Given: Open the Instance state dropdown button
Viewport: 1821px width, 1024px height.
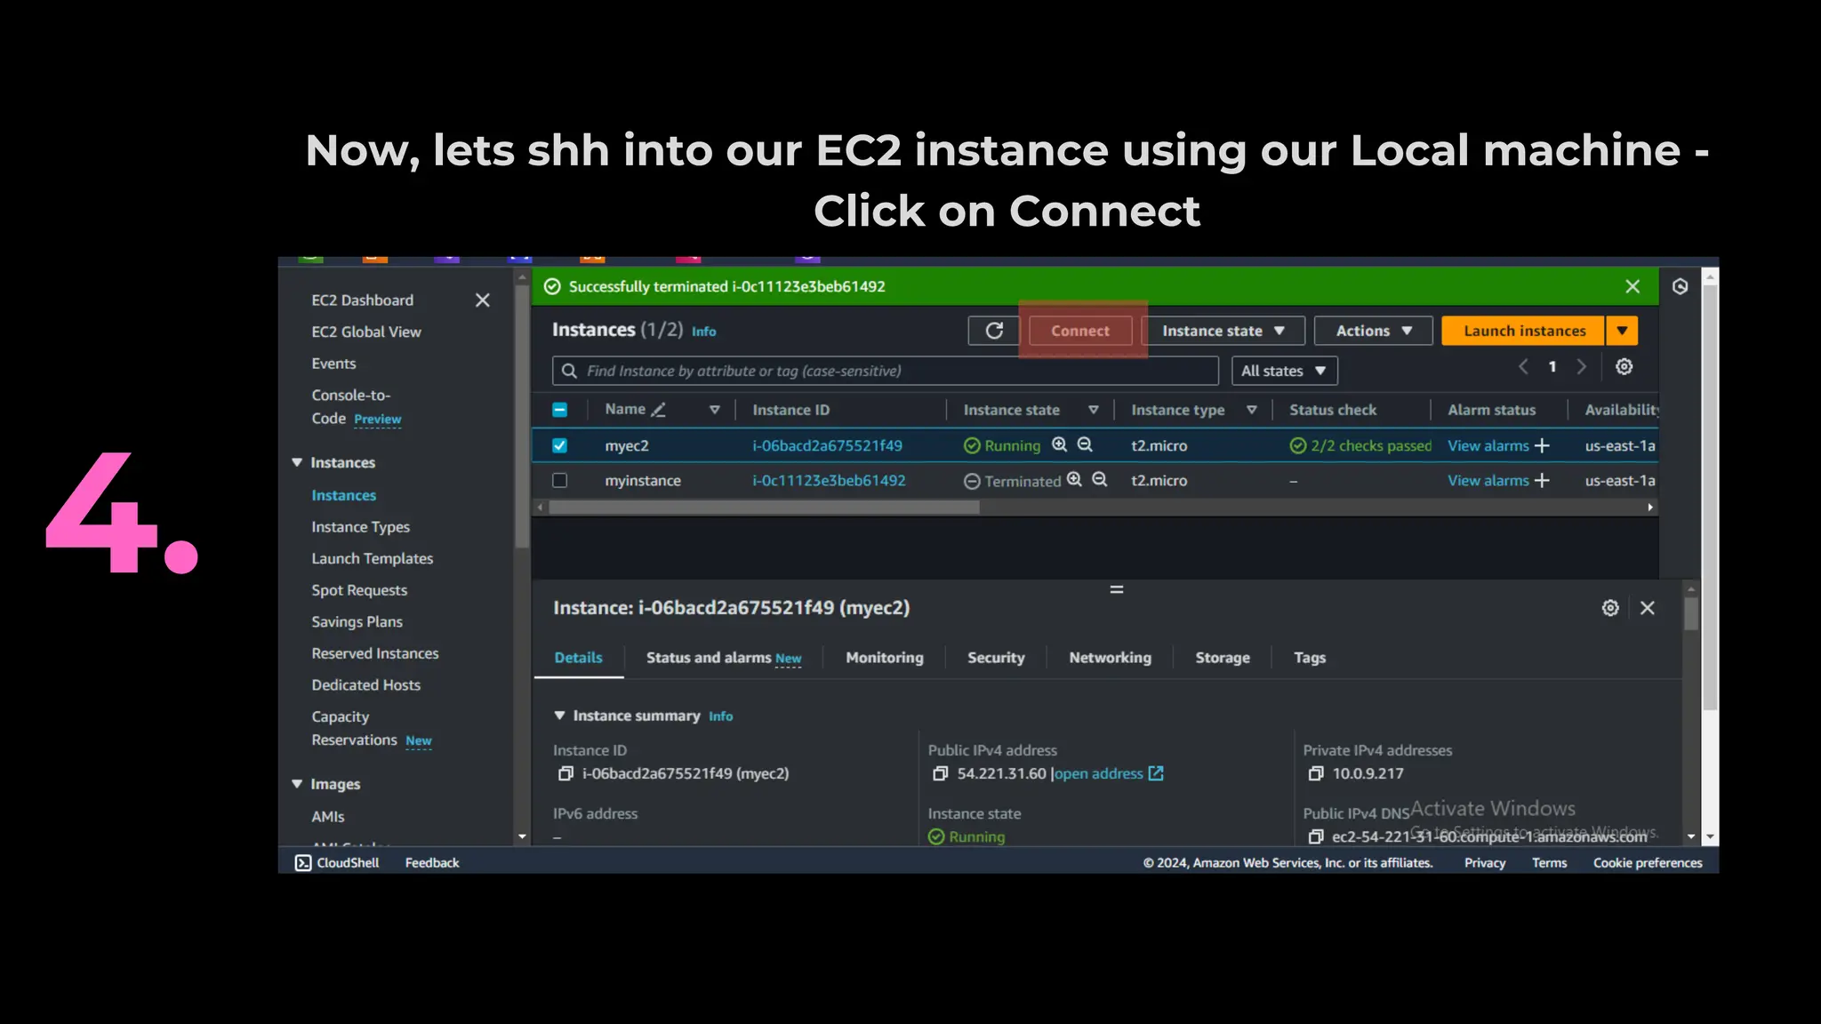Looking at the screenshot, I should (1223, 331).
